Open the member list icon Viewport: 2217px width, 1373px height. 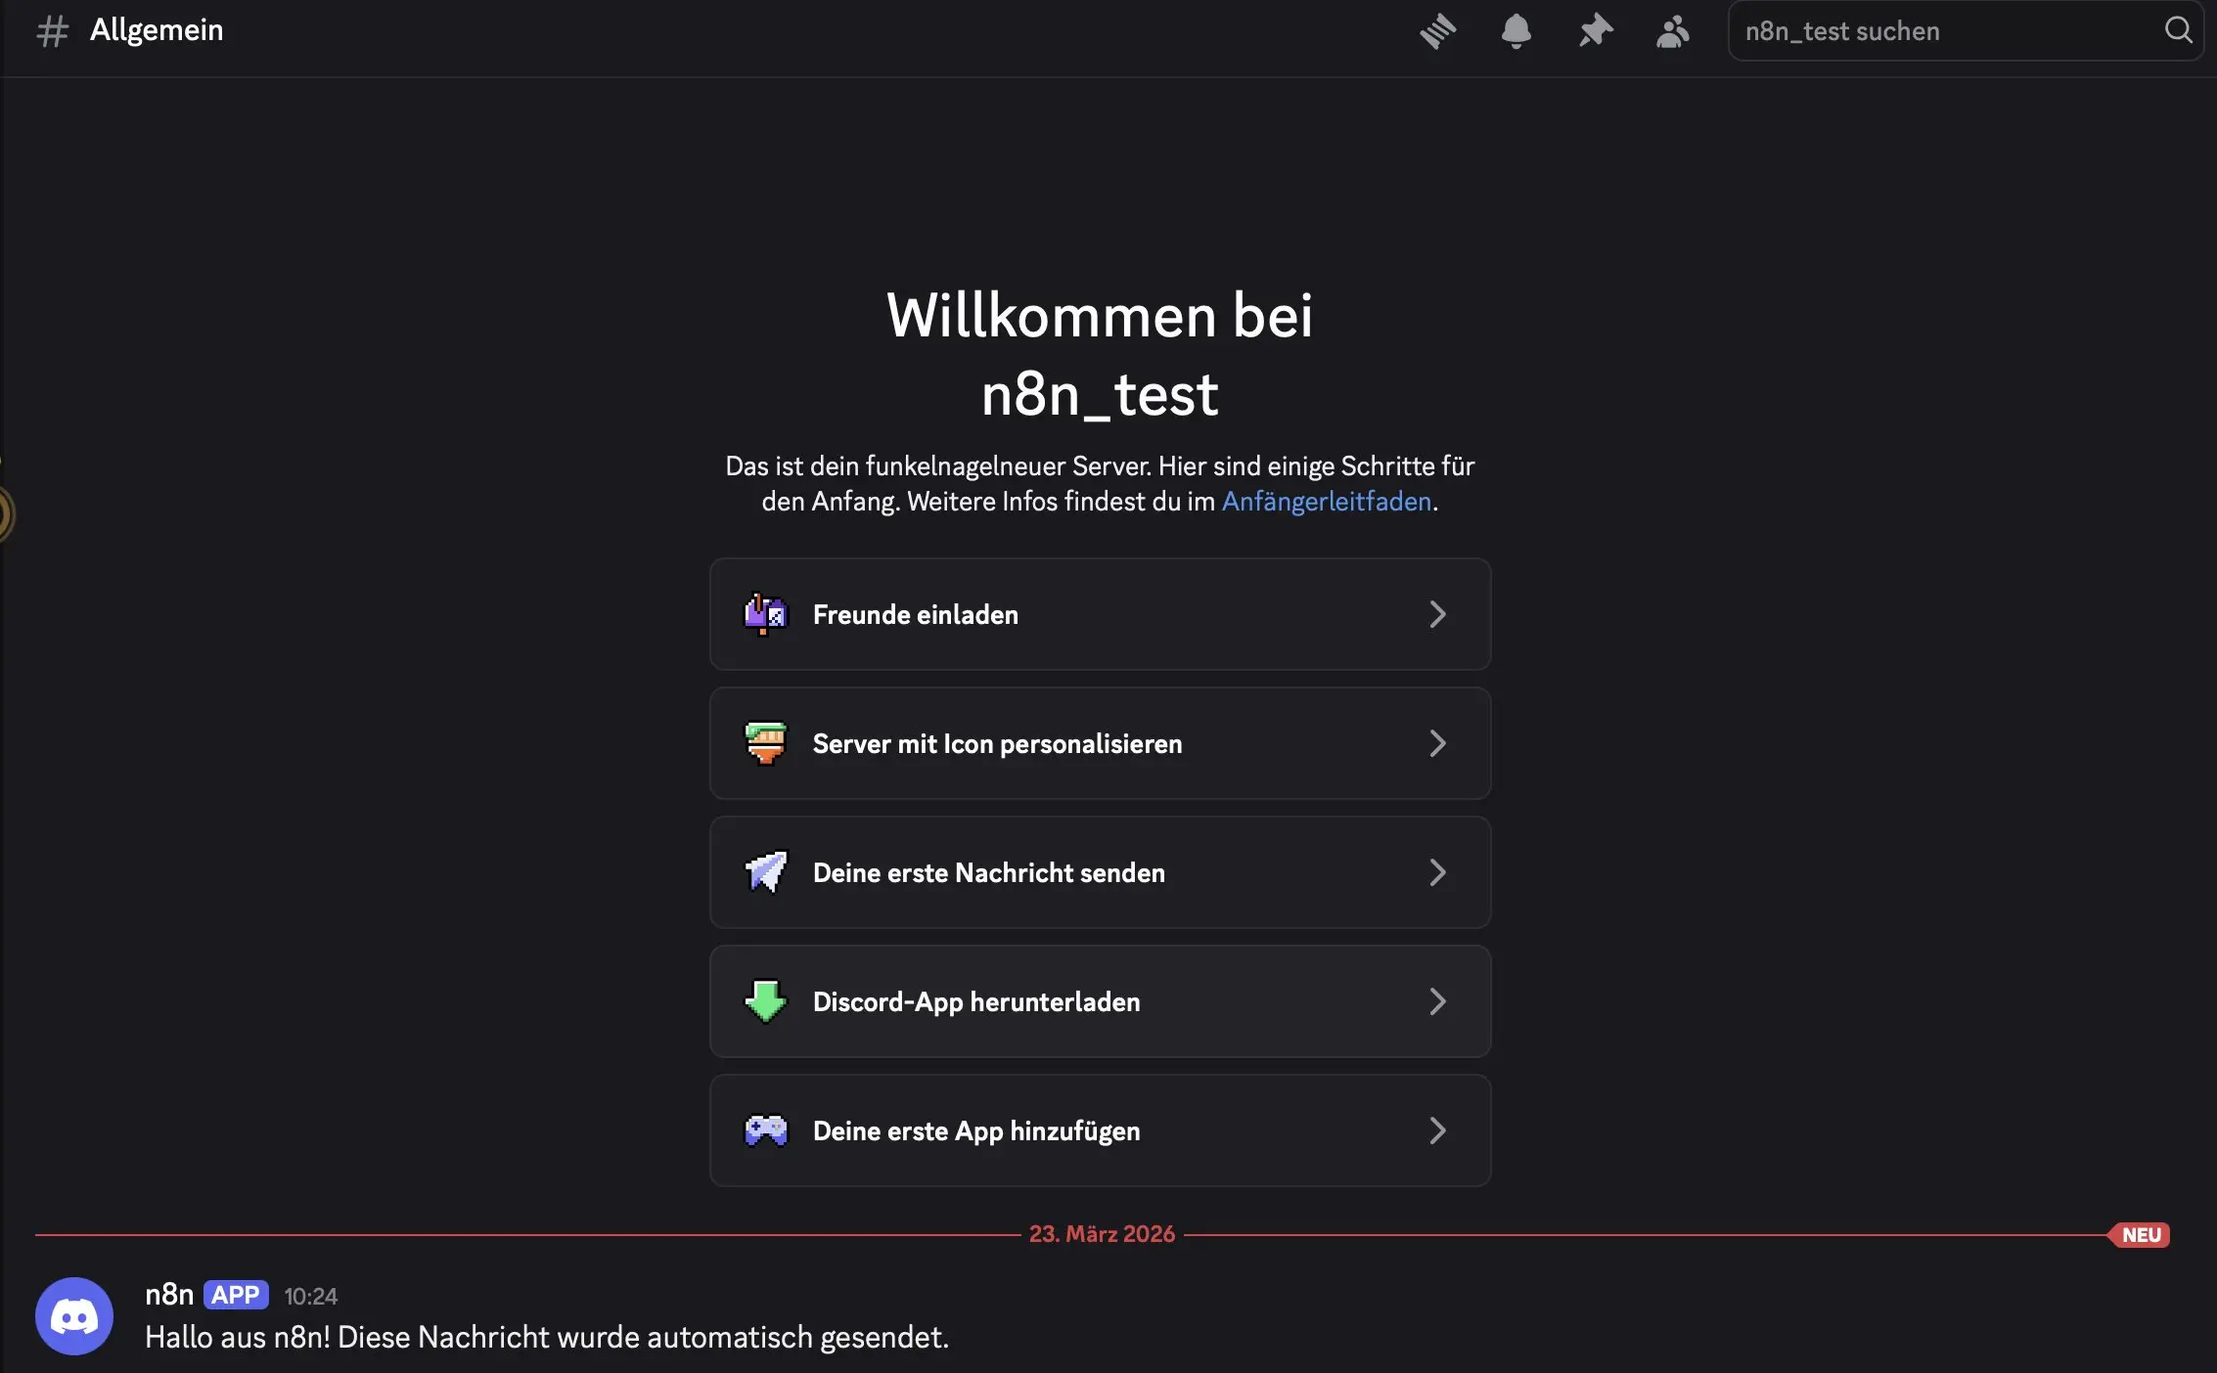[x=1672, y=30]
